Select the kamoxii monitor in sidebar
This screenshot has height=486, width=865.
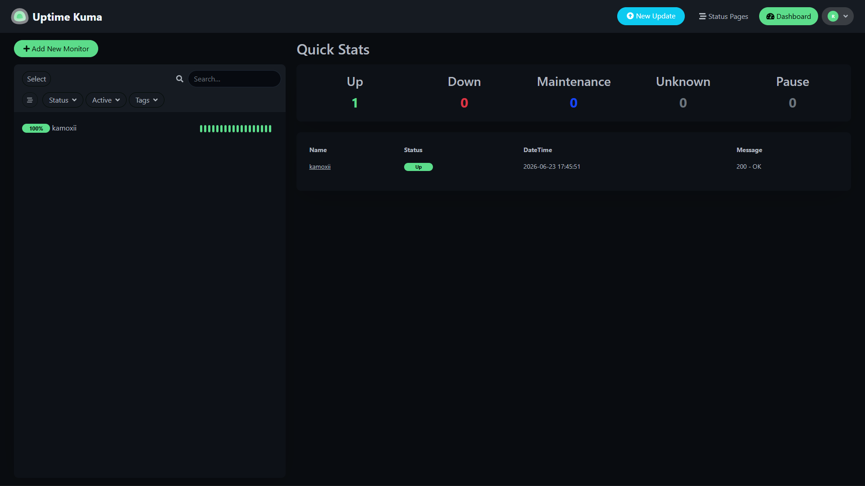point(150,128)
